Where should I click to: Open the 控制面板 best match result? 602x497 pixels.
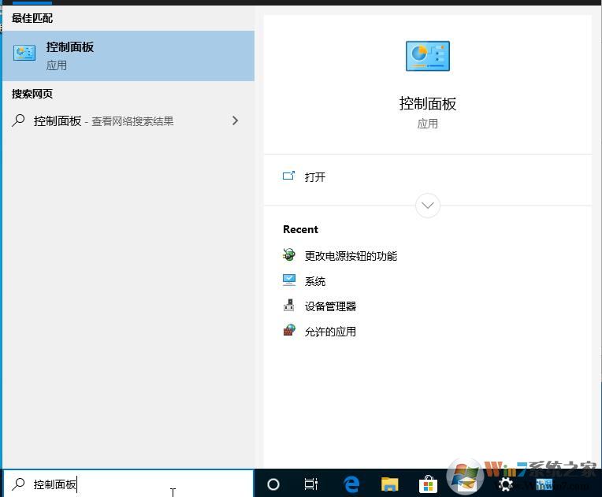coord(128,56)
